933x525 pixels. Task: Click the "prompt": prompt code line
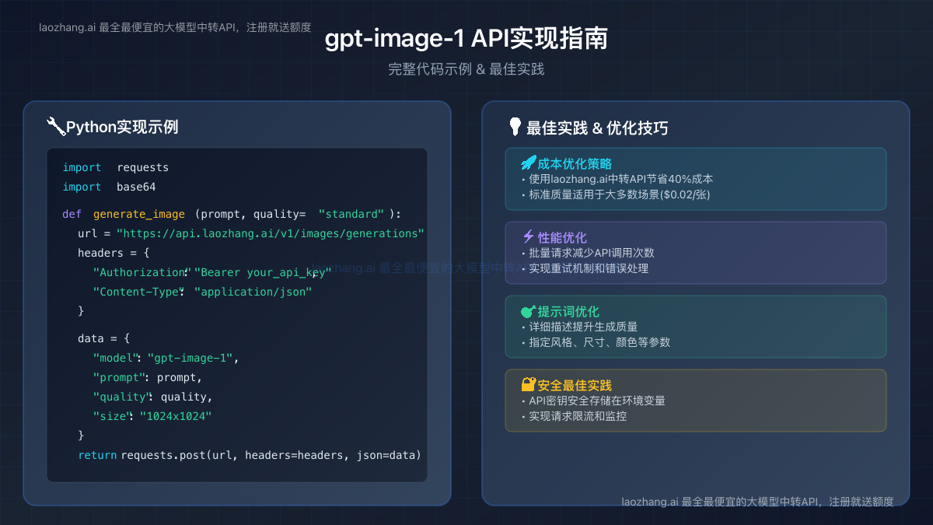(148, 377)
